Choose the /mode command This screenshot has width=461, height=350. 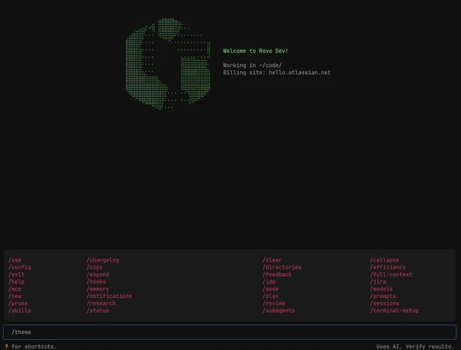coord(271,289)
